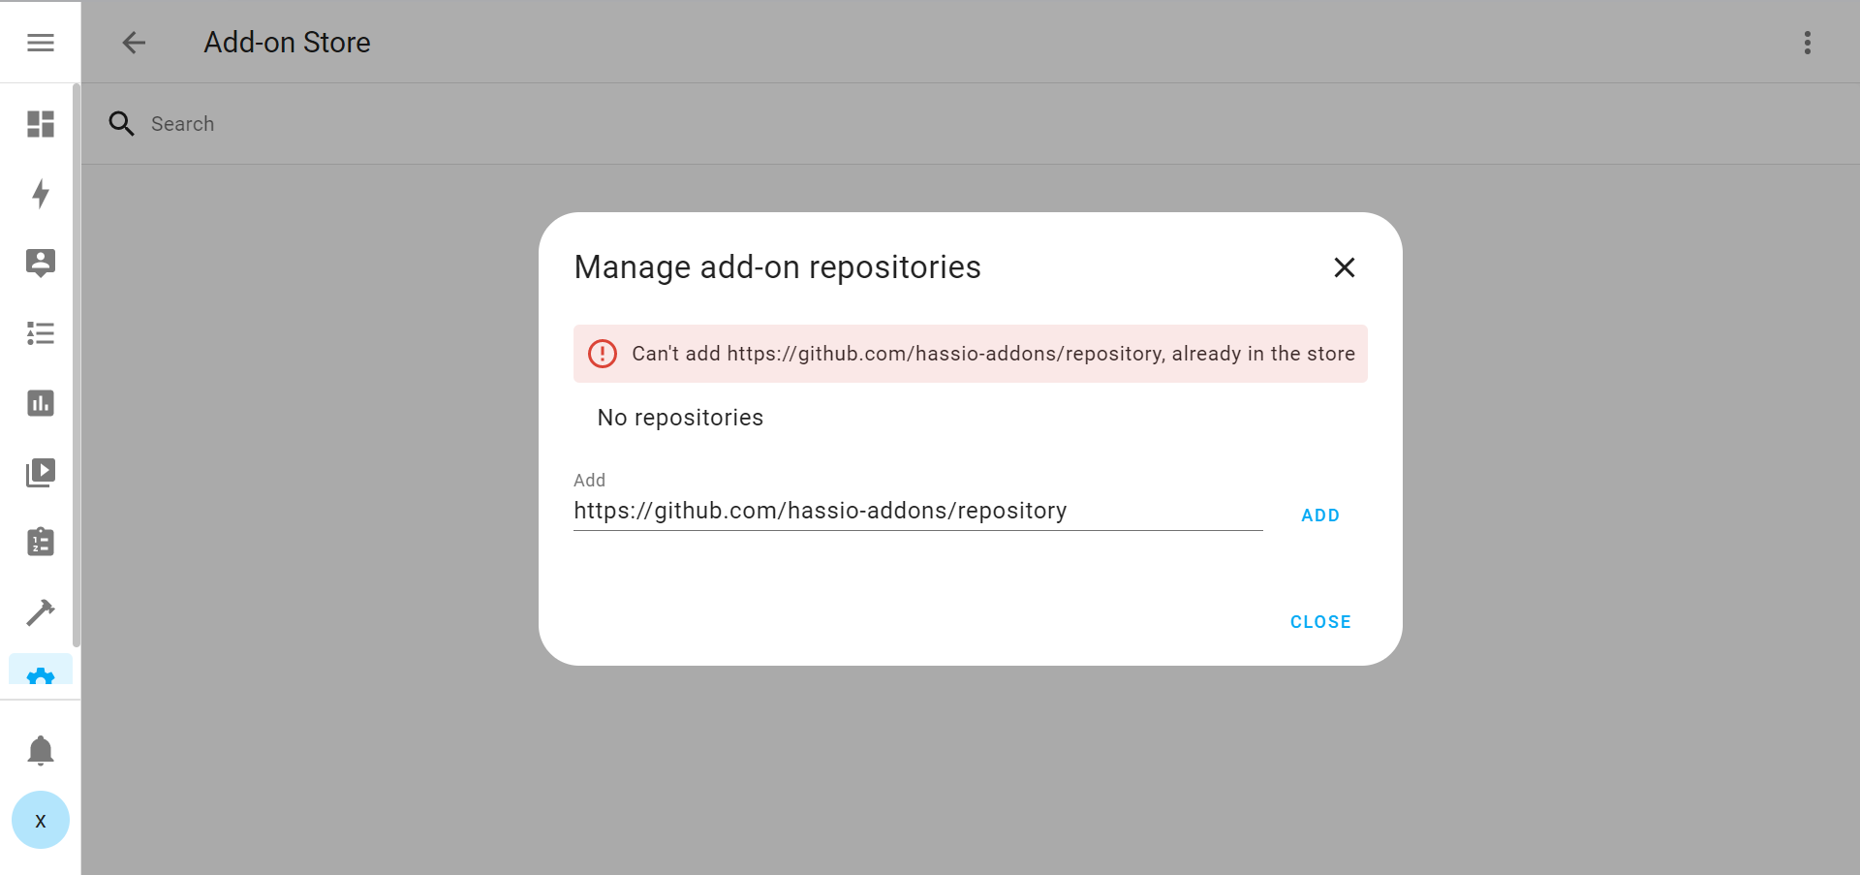The width and height of the screenshot is (1860, 875).
Task: Dismiss the dialog with the X button
Action: coord(1345,267)
